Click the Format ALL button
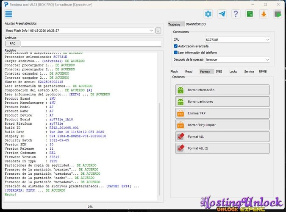This screenshot has width=286, height=212. tap(222, 137)
